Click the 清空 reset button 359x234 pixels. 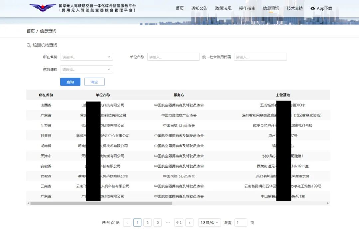pos(94,82)
